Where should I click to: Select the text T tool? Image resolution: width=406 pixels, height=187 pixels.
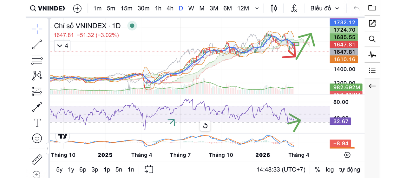click(x=37, y=122)
